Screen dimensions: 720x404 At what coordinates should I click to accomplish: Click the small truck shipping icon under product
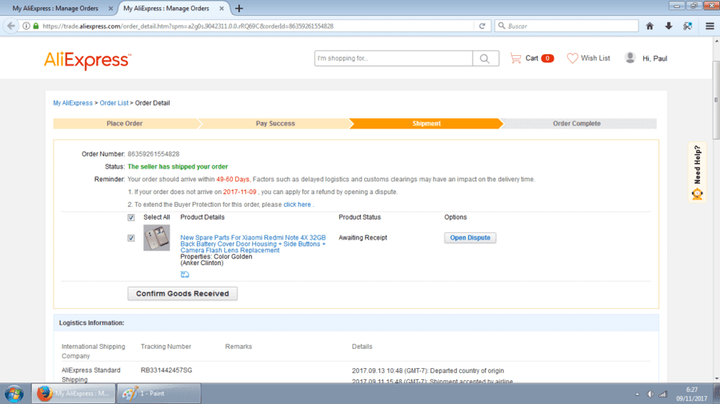click(185, 275)
